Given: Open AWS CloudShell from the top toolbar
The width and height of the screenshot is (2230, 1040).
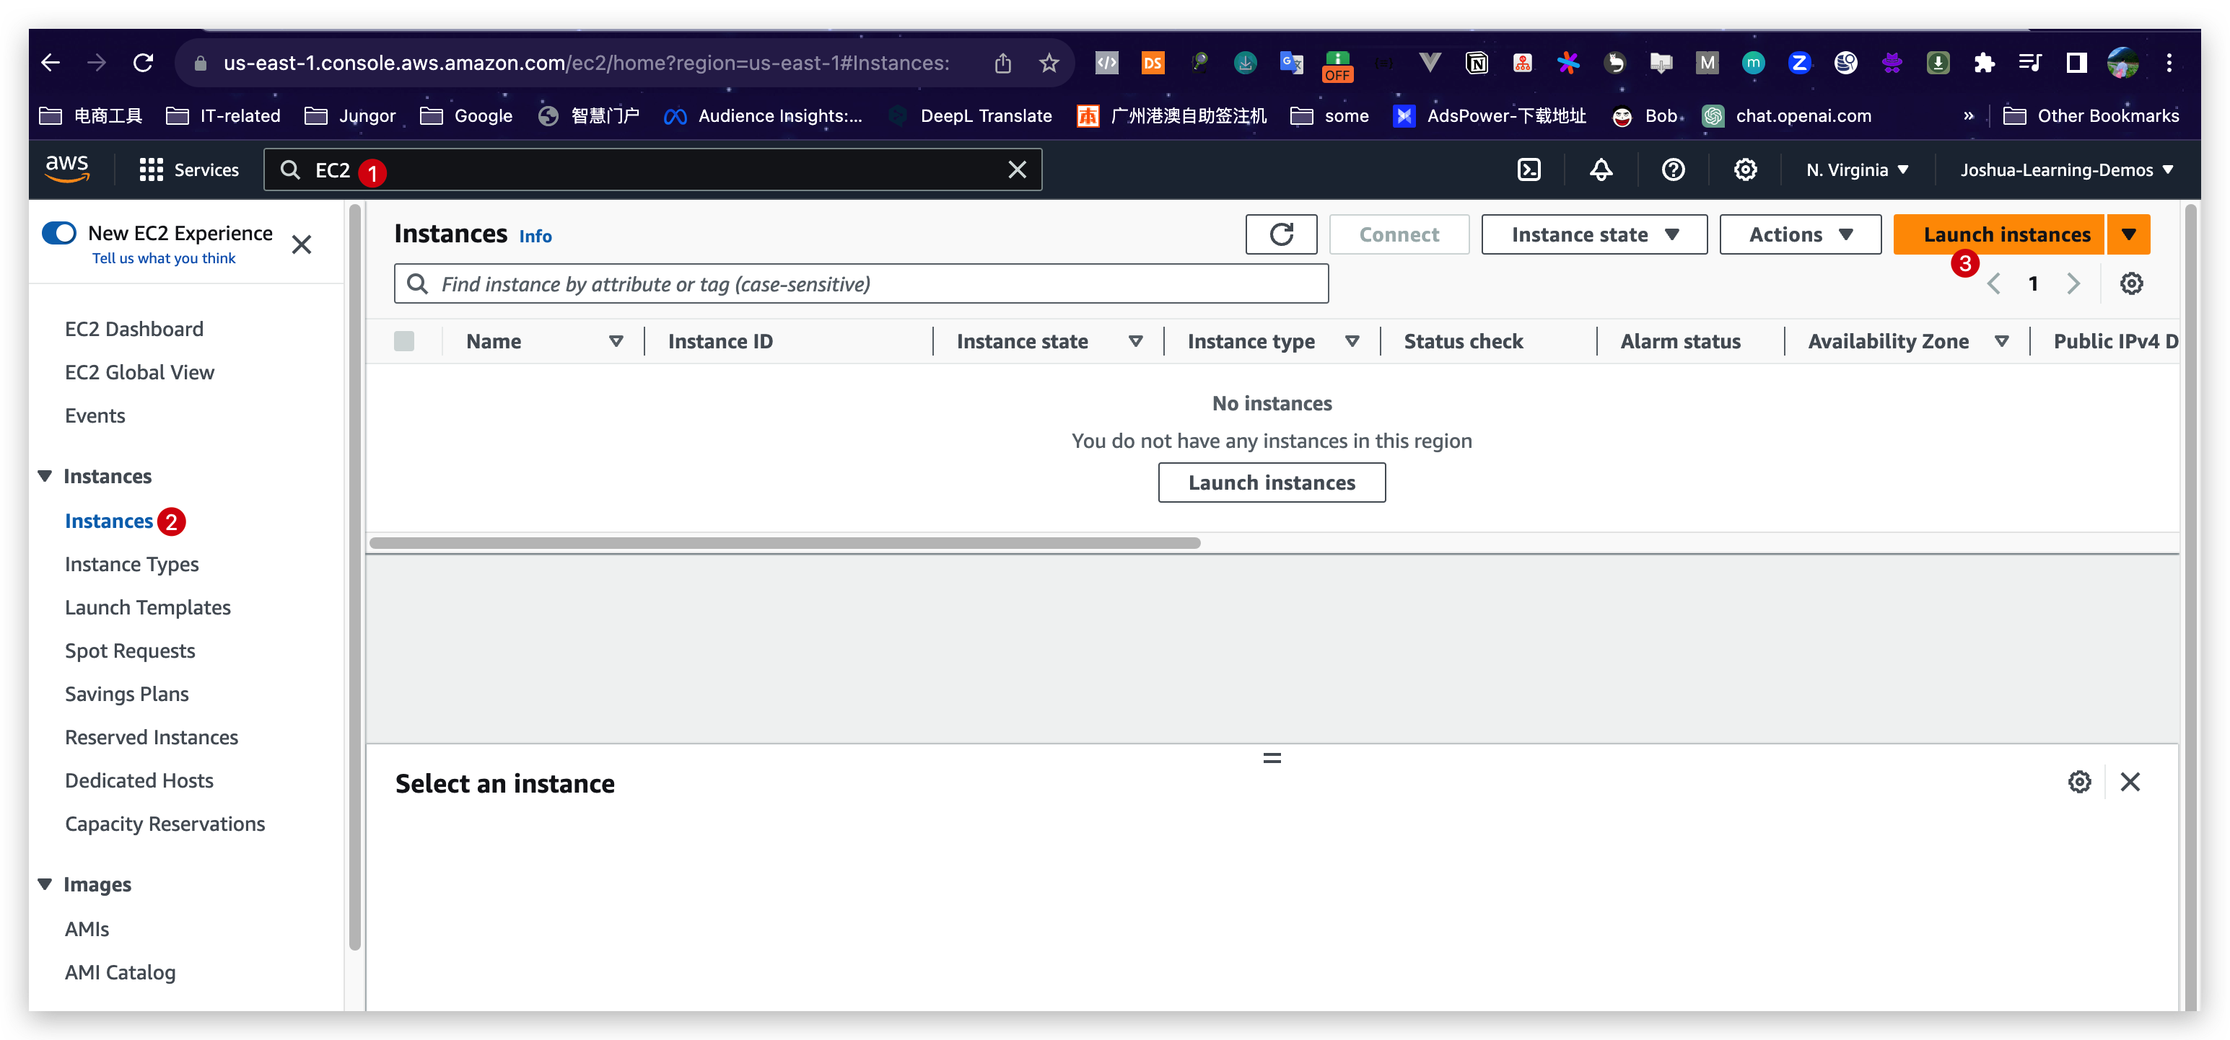Looking at the screenshot, I should tap(1529, 169).
